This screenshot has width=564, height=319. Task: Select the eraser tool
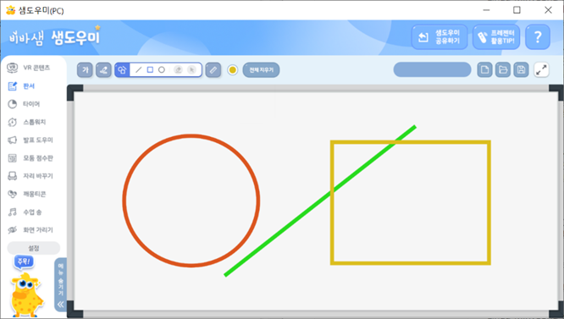pyautogui.click(x=178, y=69)
